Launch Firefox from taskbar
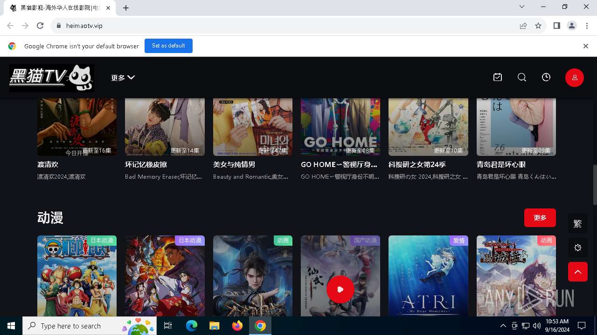This screenshot has width=597, height=335. 237,326
